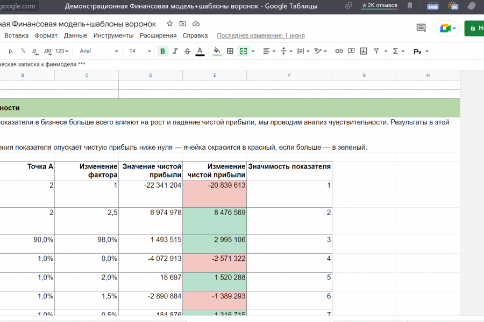484x322 pixels.
Task: Open the Формат menu
Action: [x=46, y=35]
